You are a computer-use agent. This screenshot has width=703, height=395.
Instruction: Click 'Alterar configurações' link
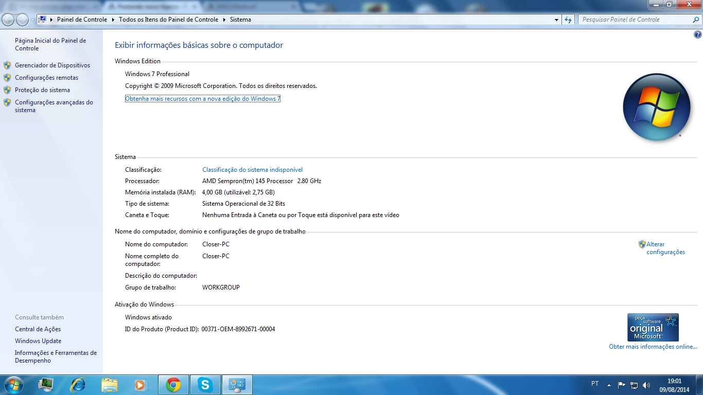[x=665, y=248]
